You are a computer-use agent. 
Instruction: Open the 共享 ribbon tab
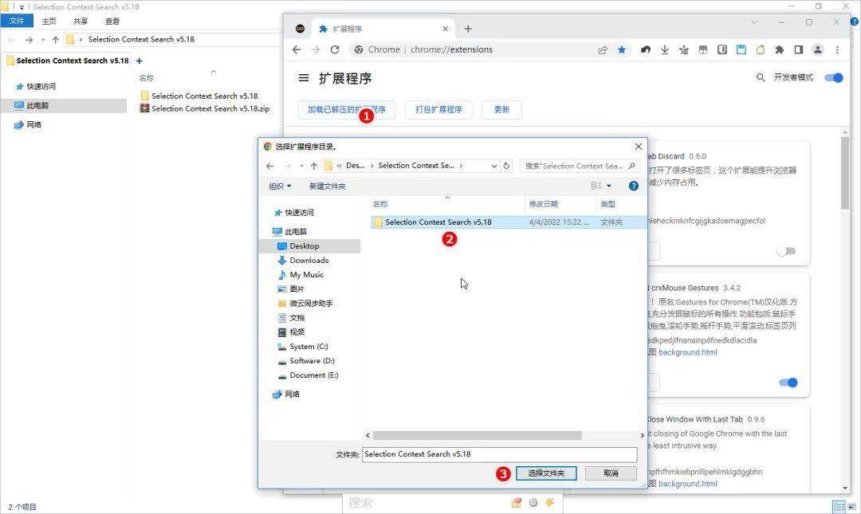coord(81,21)
